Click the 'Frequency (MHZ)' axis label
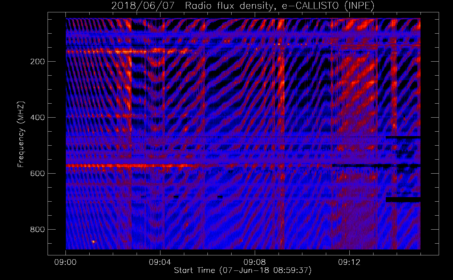The height and width of the screenshot is (280, 453). [21, 134]
